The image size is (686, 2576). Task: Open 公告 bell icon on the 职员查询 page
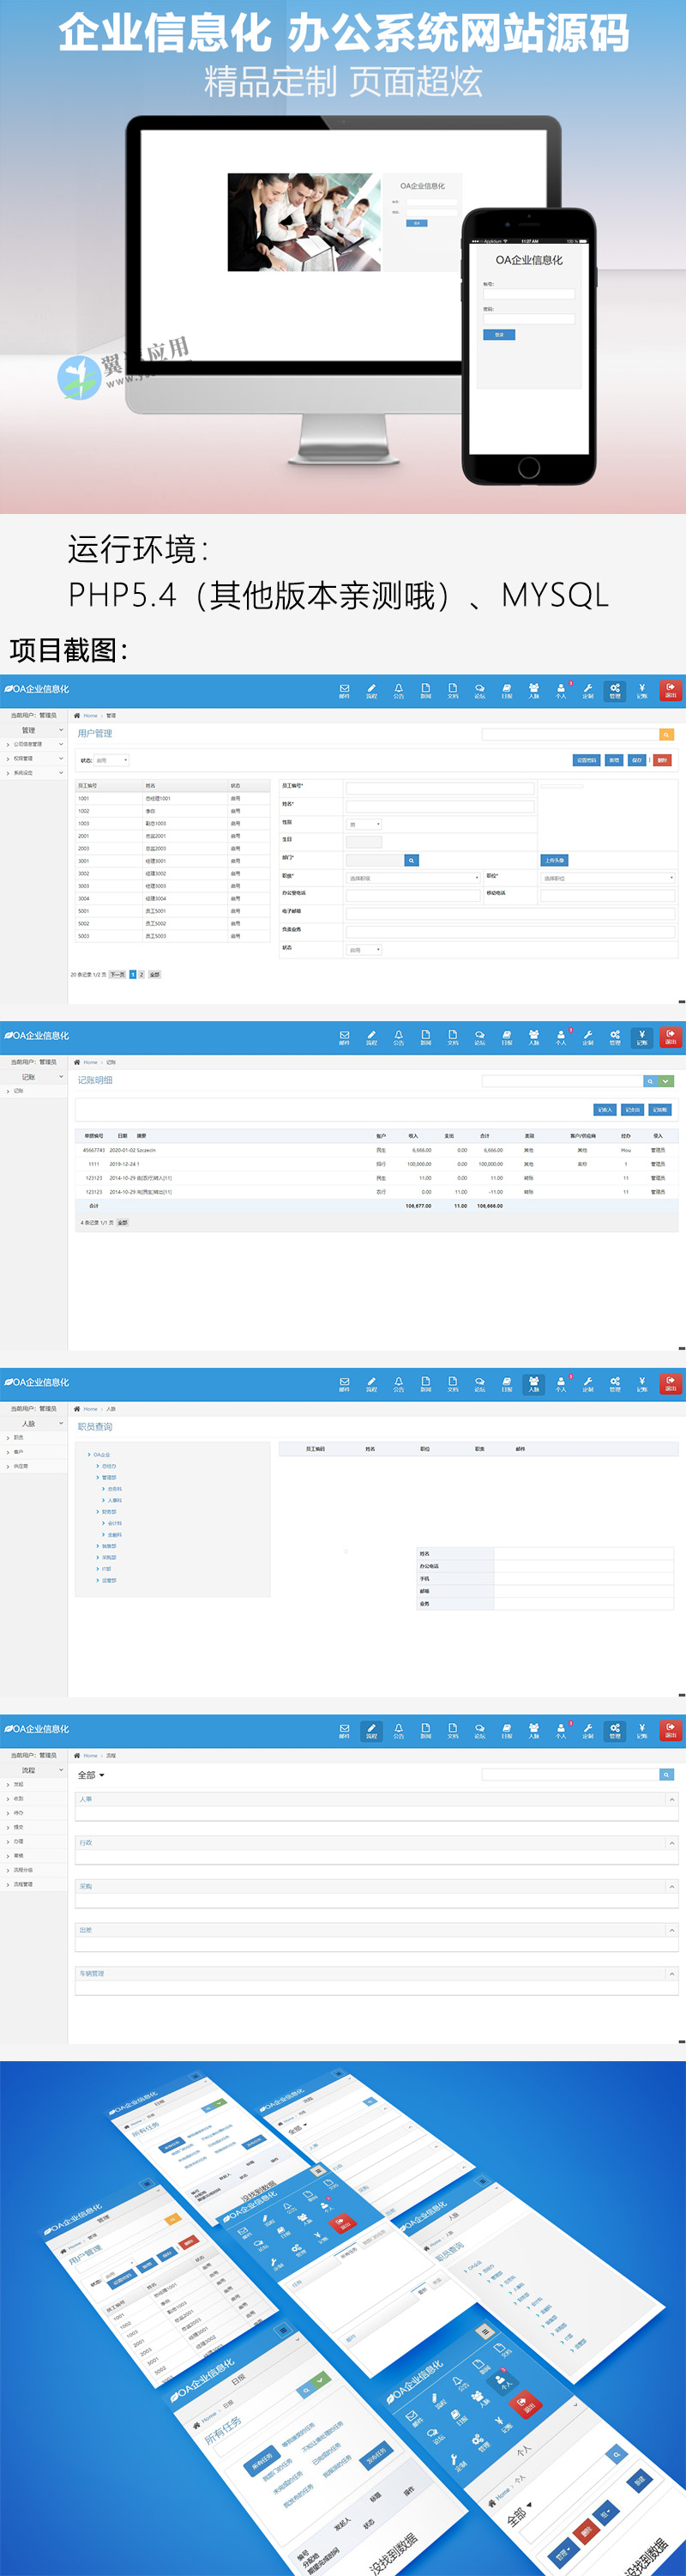(x=398, y=1383)
